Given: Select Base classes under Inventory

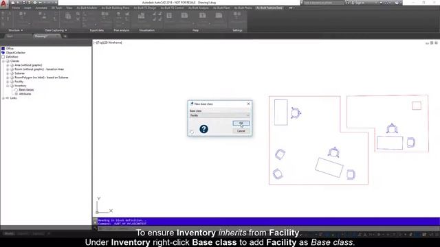Looking at the screenshot, I should click(x=26, y=90).
